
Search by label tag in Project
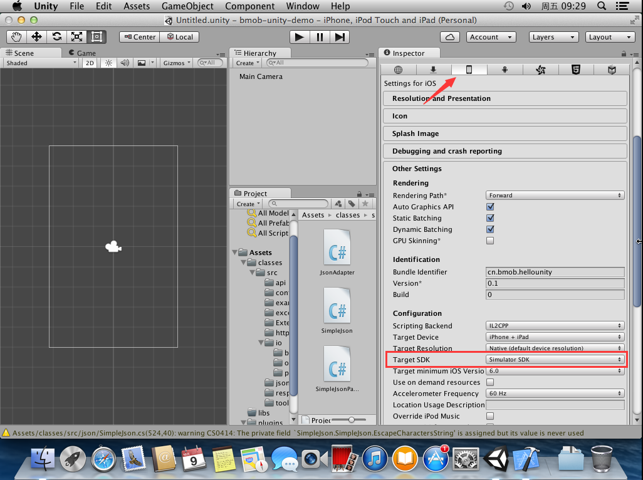352,204
